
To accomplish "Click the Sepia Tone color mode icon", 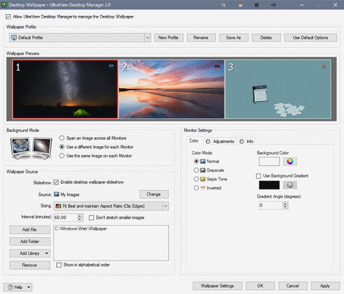I will click(203, 179).
